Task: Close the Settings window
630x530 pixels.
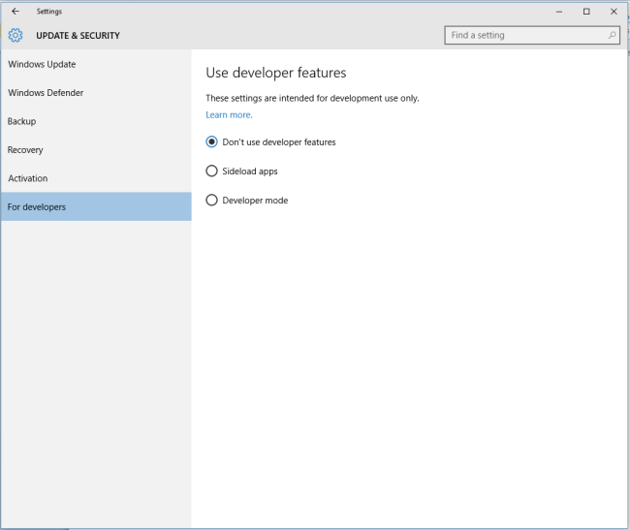Action: pyautogui.click(x=613, y=12)
